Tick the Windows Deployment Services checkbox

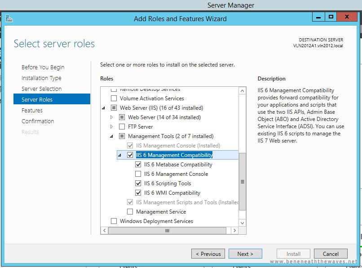[114, 221]
